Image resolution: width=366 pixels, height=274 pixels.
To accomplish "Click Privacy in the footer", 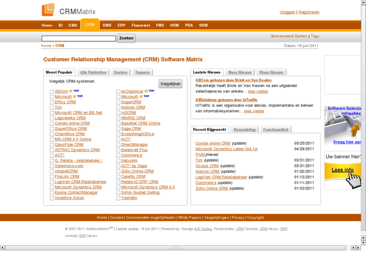I will (x=238, y=218).
